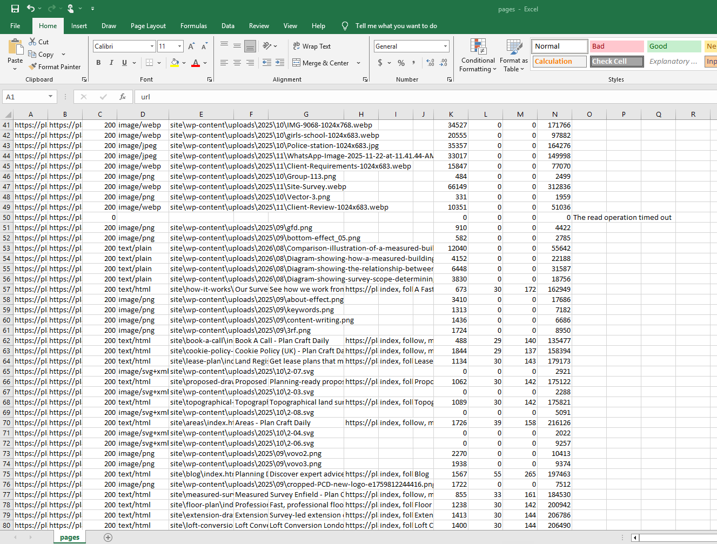Decrease font size with smaller A icon

(204, 46)
